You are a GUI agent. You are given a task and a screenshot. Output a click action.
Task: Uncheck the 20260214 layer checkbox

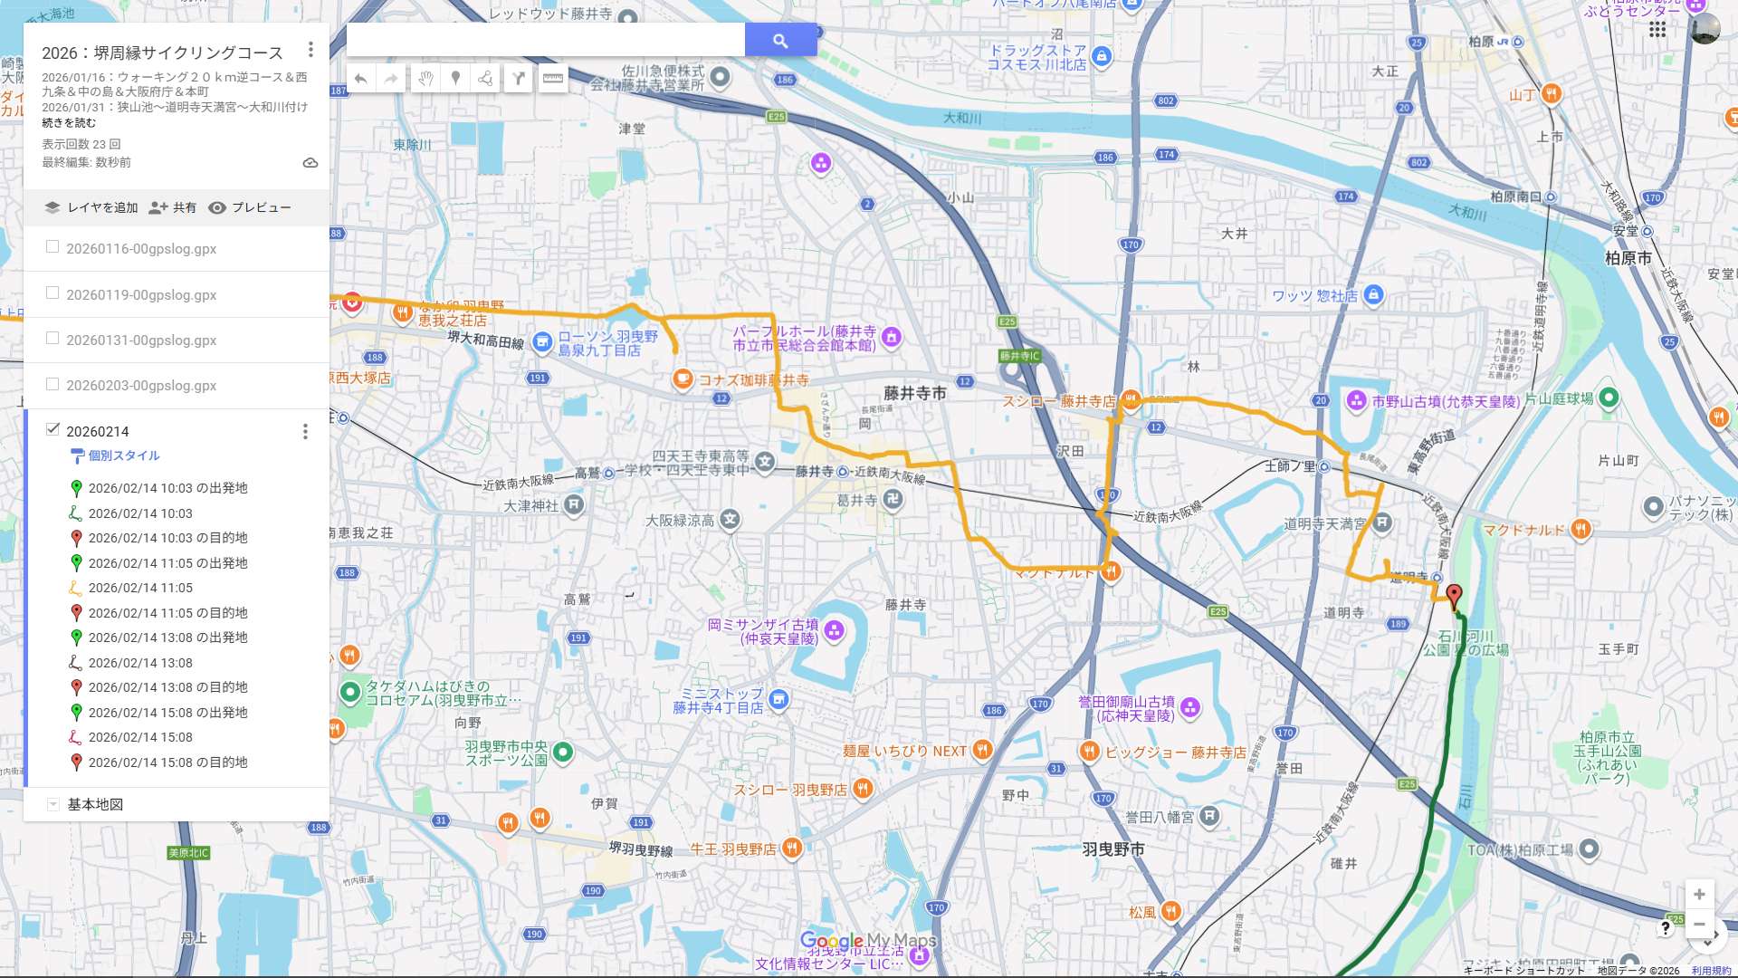[53, 429]
